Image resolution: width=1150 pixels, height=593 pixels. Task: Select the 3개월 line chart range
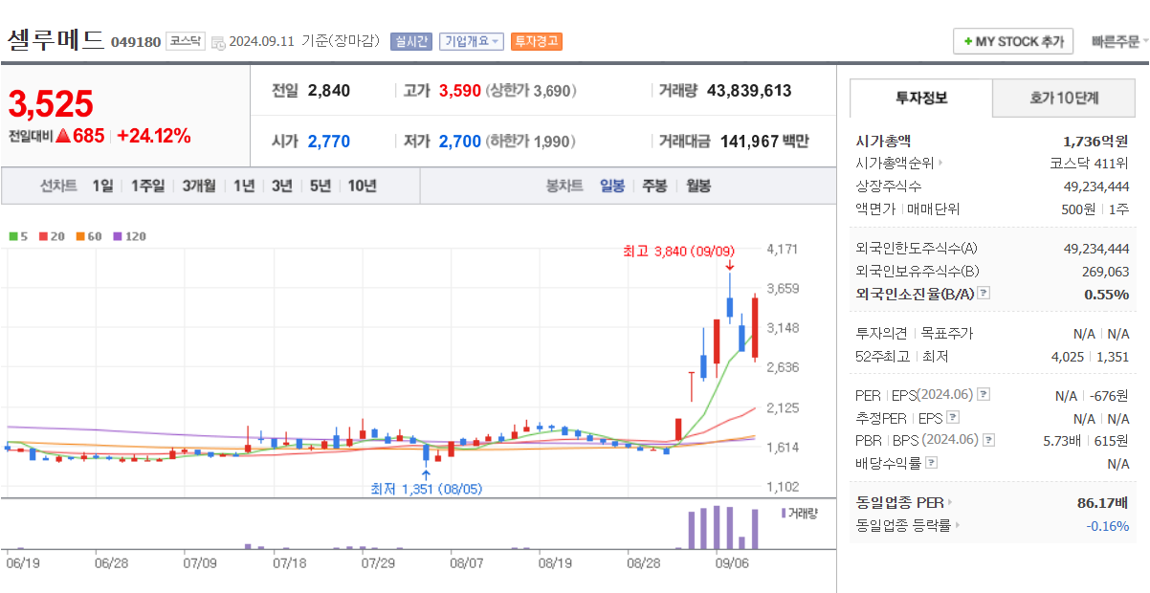tap(199, 186)
